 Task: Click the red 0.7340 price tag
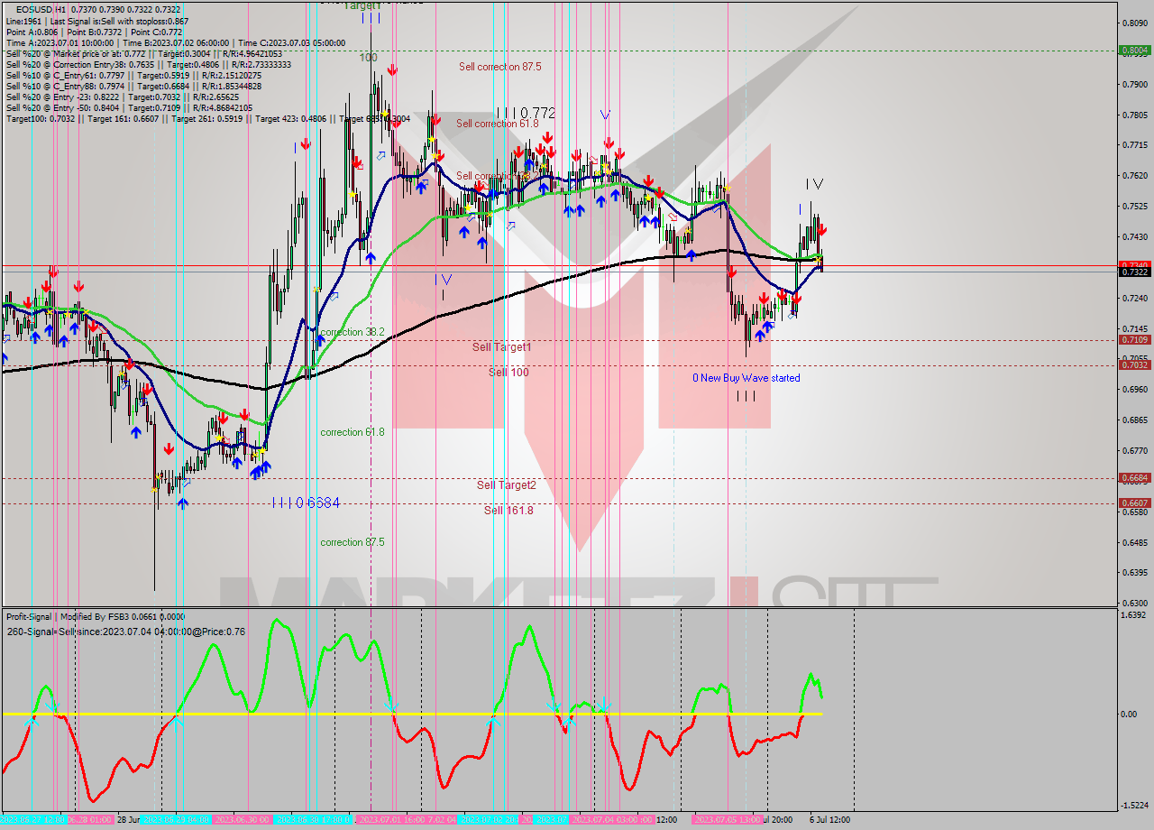(1134, 265)
